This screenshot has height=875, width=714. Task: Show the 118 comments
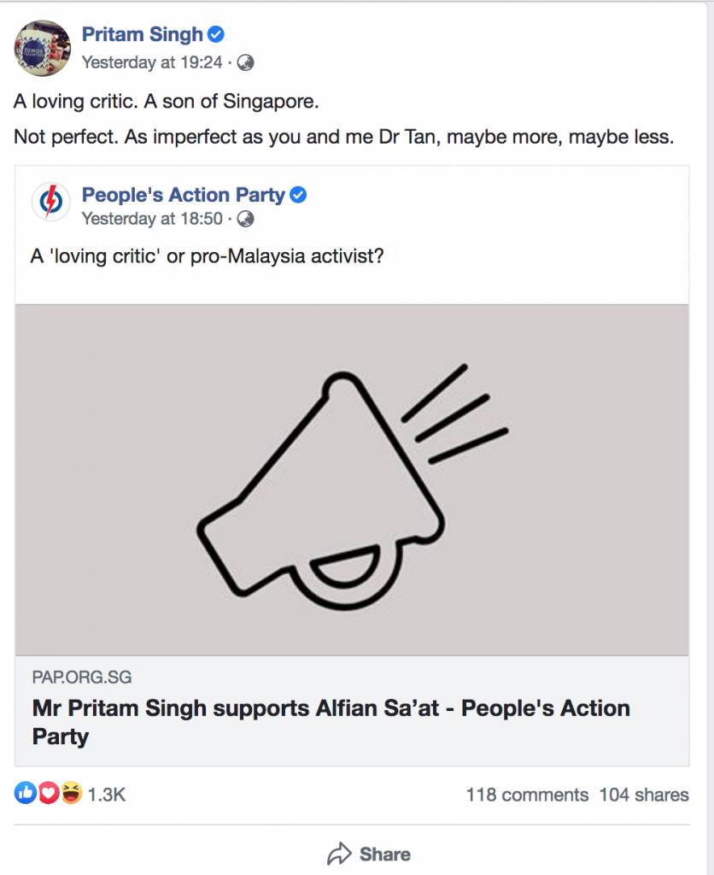click(527, 795)
